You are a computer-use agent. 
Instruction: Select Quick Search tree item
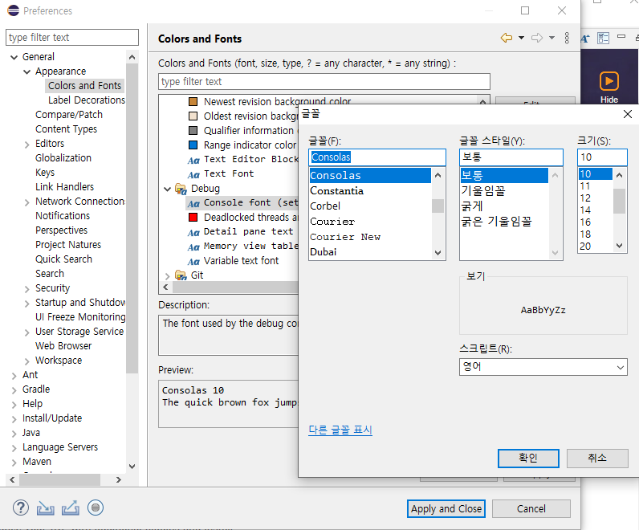pyautogui.click(x=63, y=259)
